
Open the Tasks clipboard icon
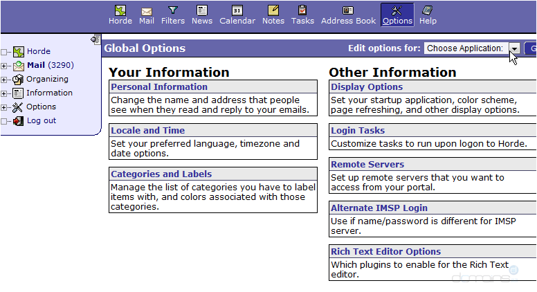click(x=302, y=10)
